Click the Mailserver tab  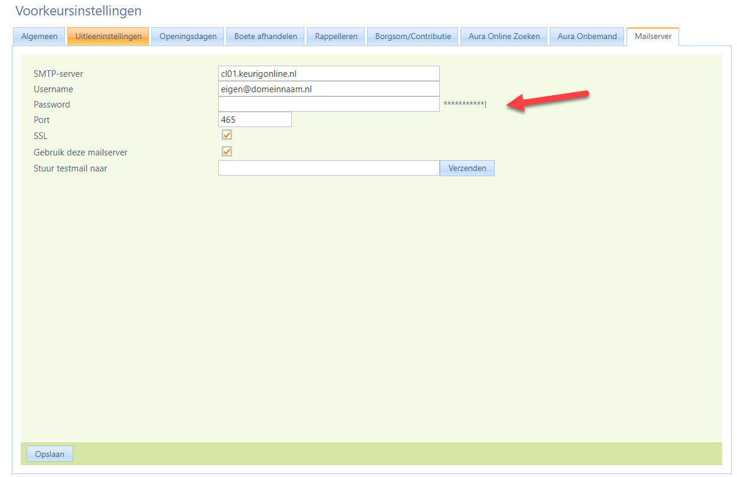[x=653, y=37]
